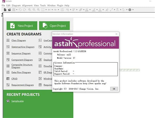Click OK in Version Information dialog
This screenshot has height=118, width=155.
(114, 88)
